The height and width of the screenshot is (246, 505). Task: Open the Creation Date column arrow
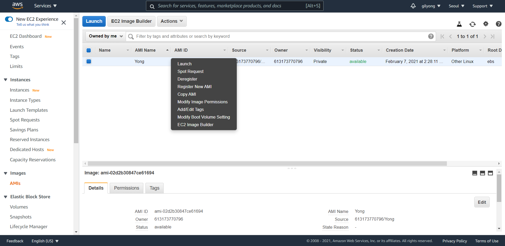pos(445,50)
